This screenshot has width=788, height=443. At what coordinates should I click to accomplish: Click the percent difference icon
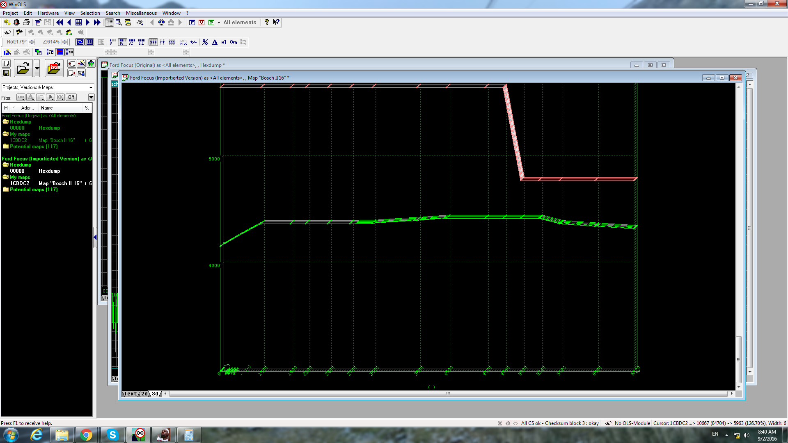pos(205,42)
